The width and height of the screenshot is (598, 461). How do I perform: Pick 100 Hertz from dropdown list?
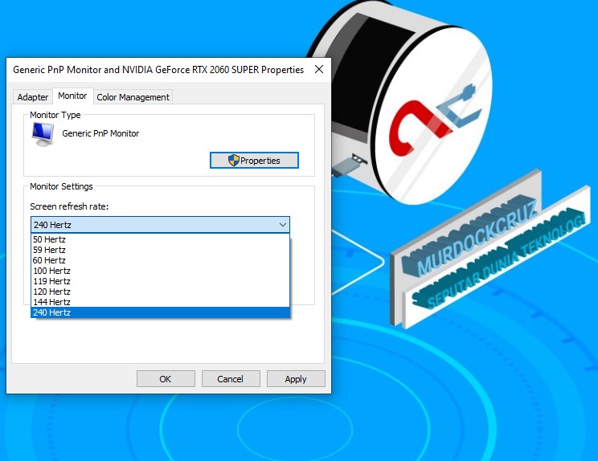point(160,271)
